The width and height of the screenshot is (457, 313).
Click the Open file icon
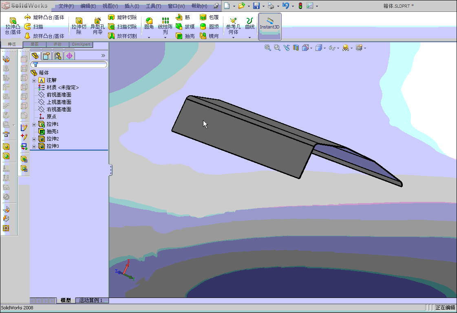coord(241,6)
